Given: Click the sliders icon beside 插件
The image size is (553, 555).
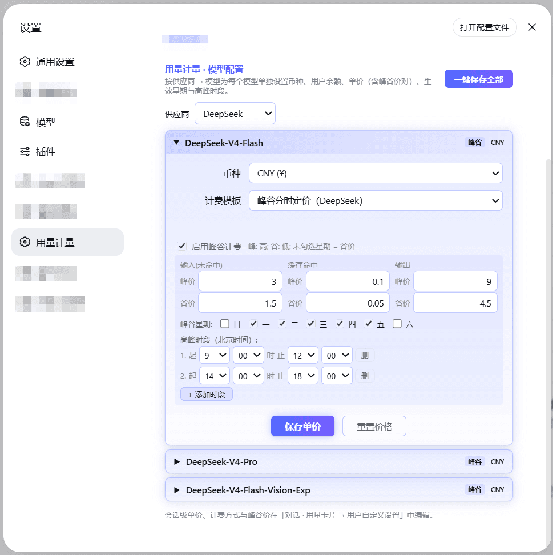Looking at the screenshot, I should click(x=25, y=152).
